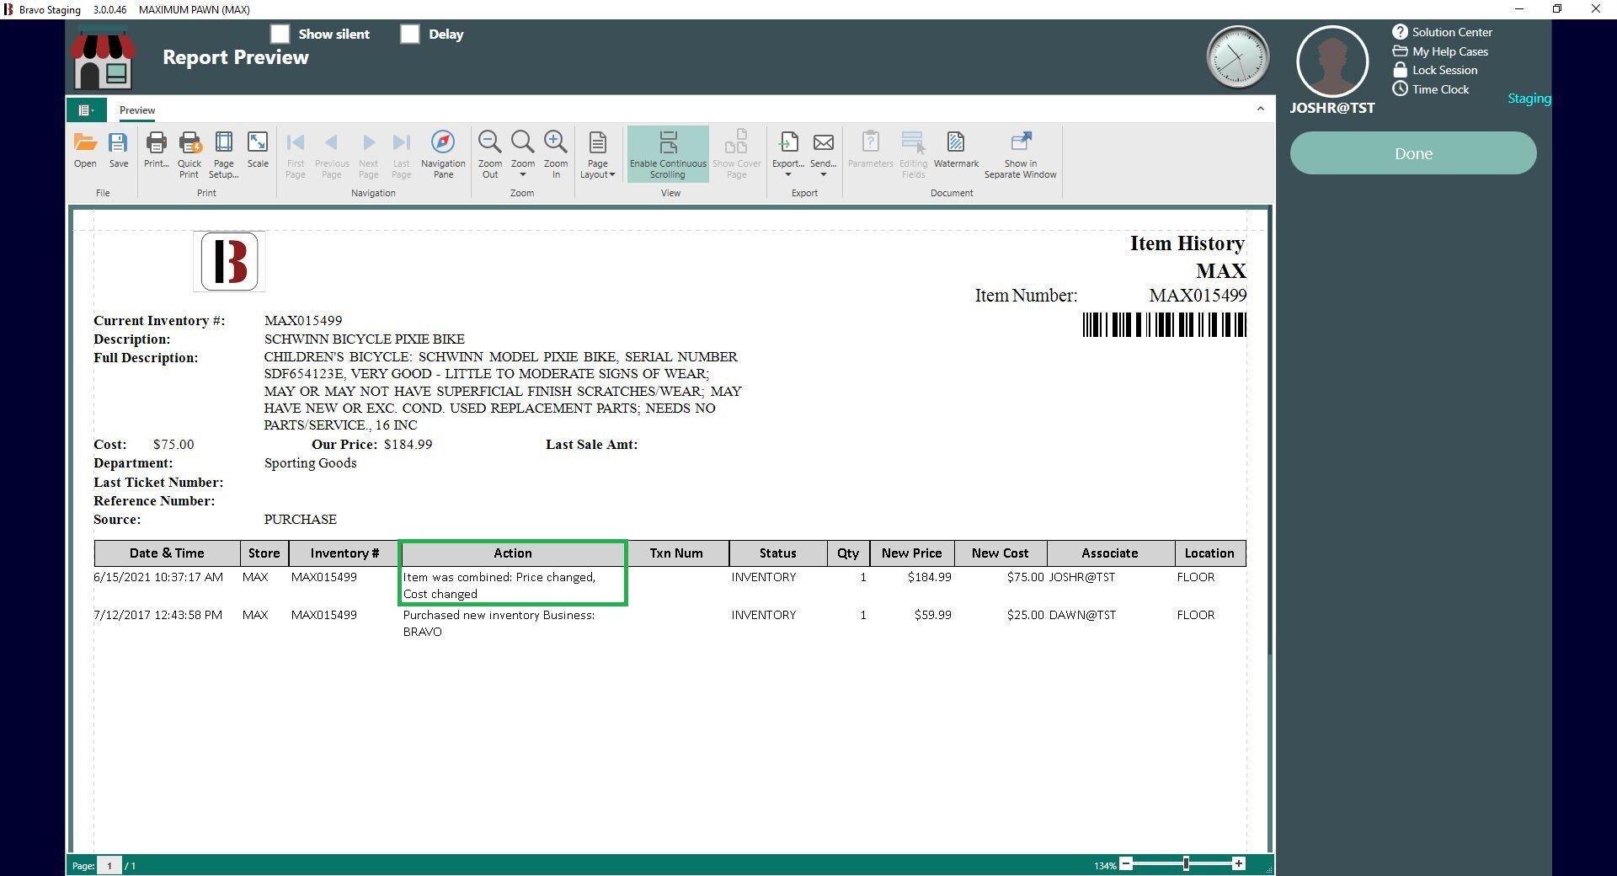Screen dimensions: 1617x876
Task: Enable the Show silent checkbox
Action: (x=280, y=34)
